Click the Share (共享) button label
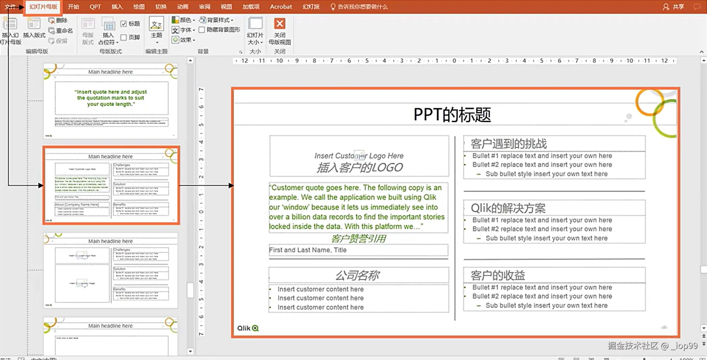The width and height of the screenshot is (707, 360). [678, 7]
